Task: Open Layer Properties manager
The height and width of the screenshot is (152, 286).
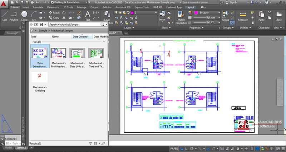Action: (x=107, y=16)
